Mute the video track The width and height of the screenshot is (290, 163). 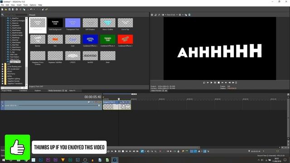[x=96, y=102]
